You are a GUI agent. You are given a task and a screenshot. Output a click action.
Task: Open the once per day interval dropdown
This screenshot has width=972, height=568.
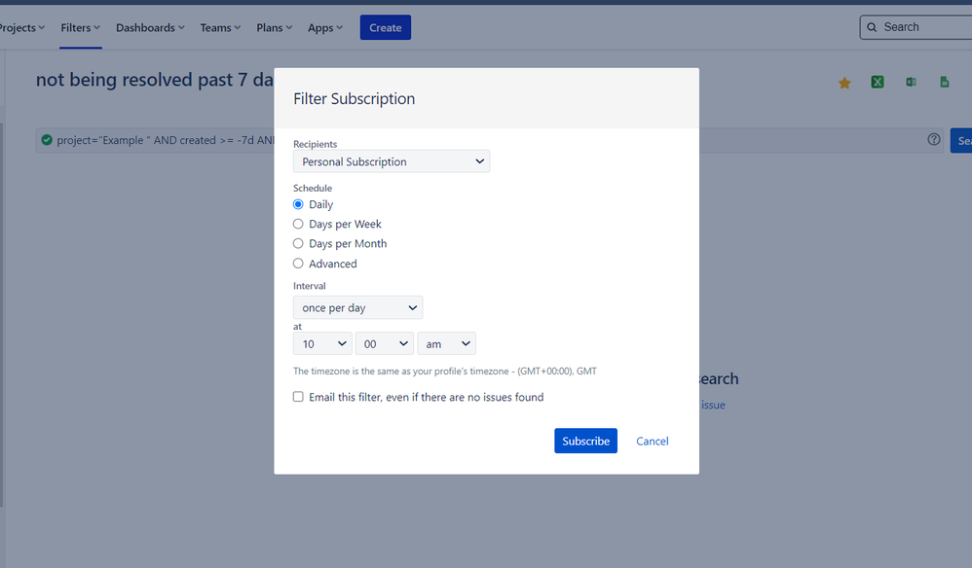[357, 307]
